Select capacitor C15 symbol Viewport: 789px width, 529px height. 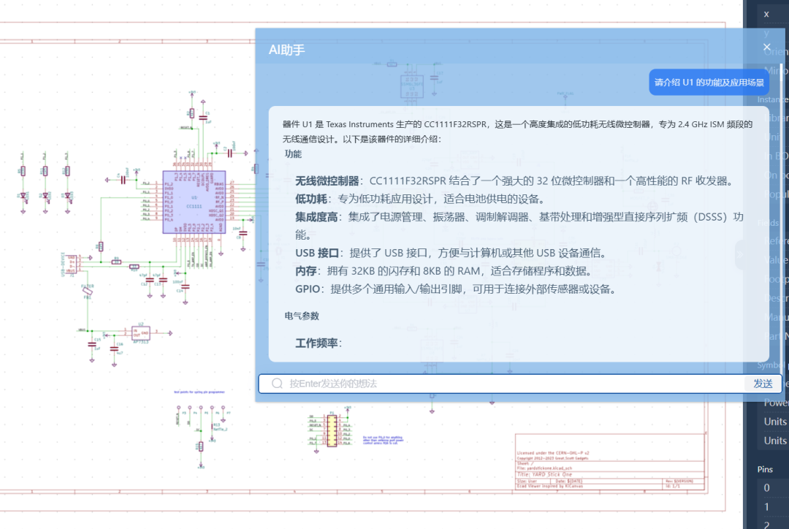[x=91, y=344]
